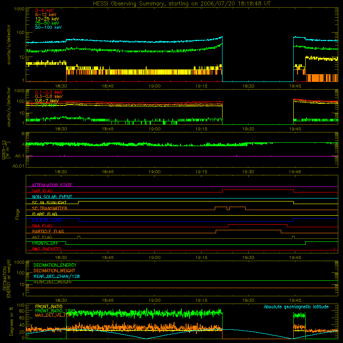343x343 pixels.
Task: Click the Absolute geomagnetic latitude label
Action: [296, 307]
